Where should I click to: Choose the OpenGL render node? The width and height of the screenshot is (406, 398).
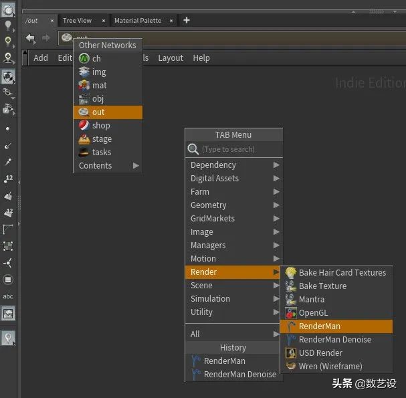[x=313, y=312]
